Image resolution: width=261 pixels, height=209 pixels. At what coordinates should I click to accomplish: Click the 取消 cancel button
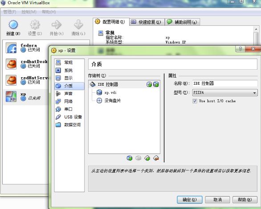tap(217, 200)
